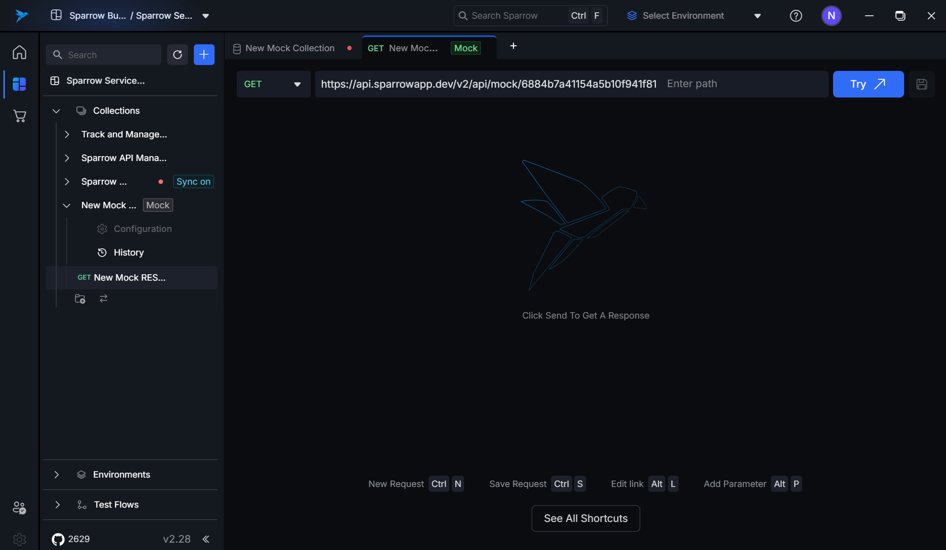
Task: Open the GET method dropdown
Action: pos(273,84)
